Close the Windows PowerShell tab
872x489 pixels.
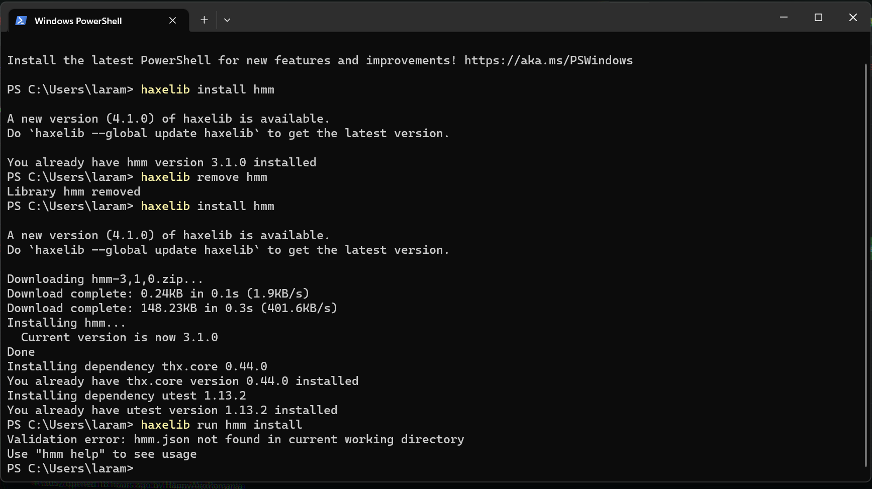172,21
